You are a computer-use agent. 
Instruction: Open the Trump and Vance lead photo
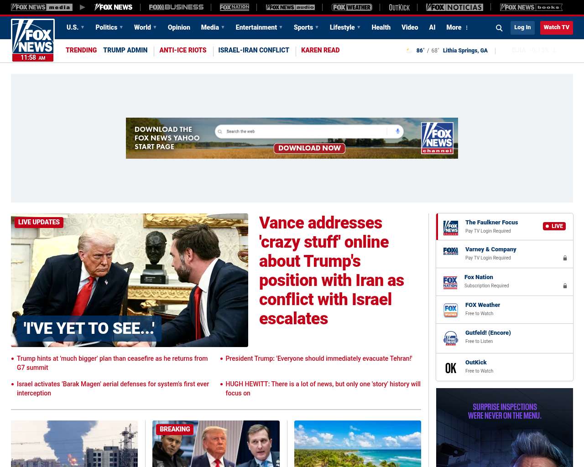click(x=130, y=280)
